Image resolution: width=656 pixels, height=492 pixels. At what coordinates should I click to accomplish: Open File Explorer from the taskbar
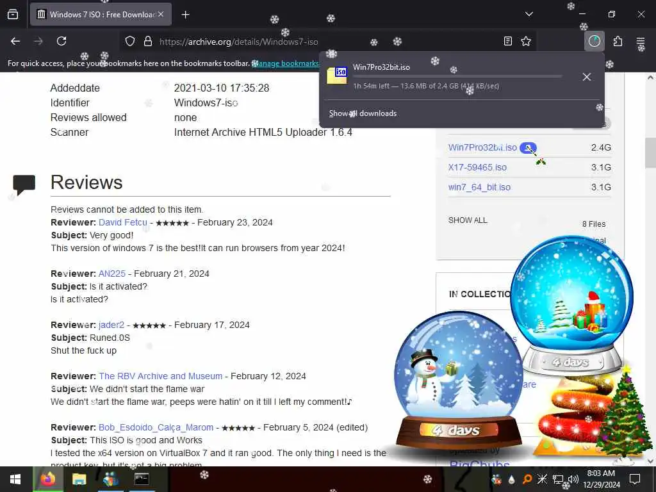(x=79, y=479)
